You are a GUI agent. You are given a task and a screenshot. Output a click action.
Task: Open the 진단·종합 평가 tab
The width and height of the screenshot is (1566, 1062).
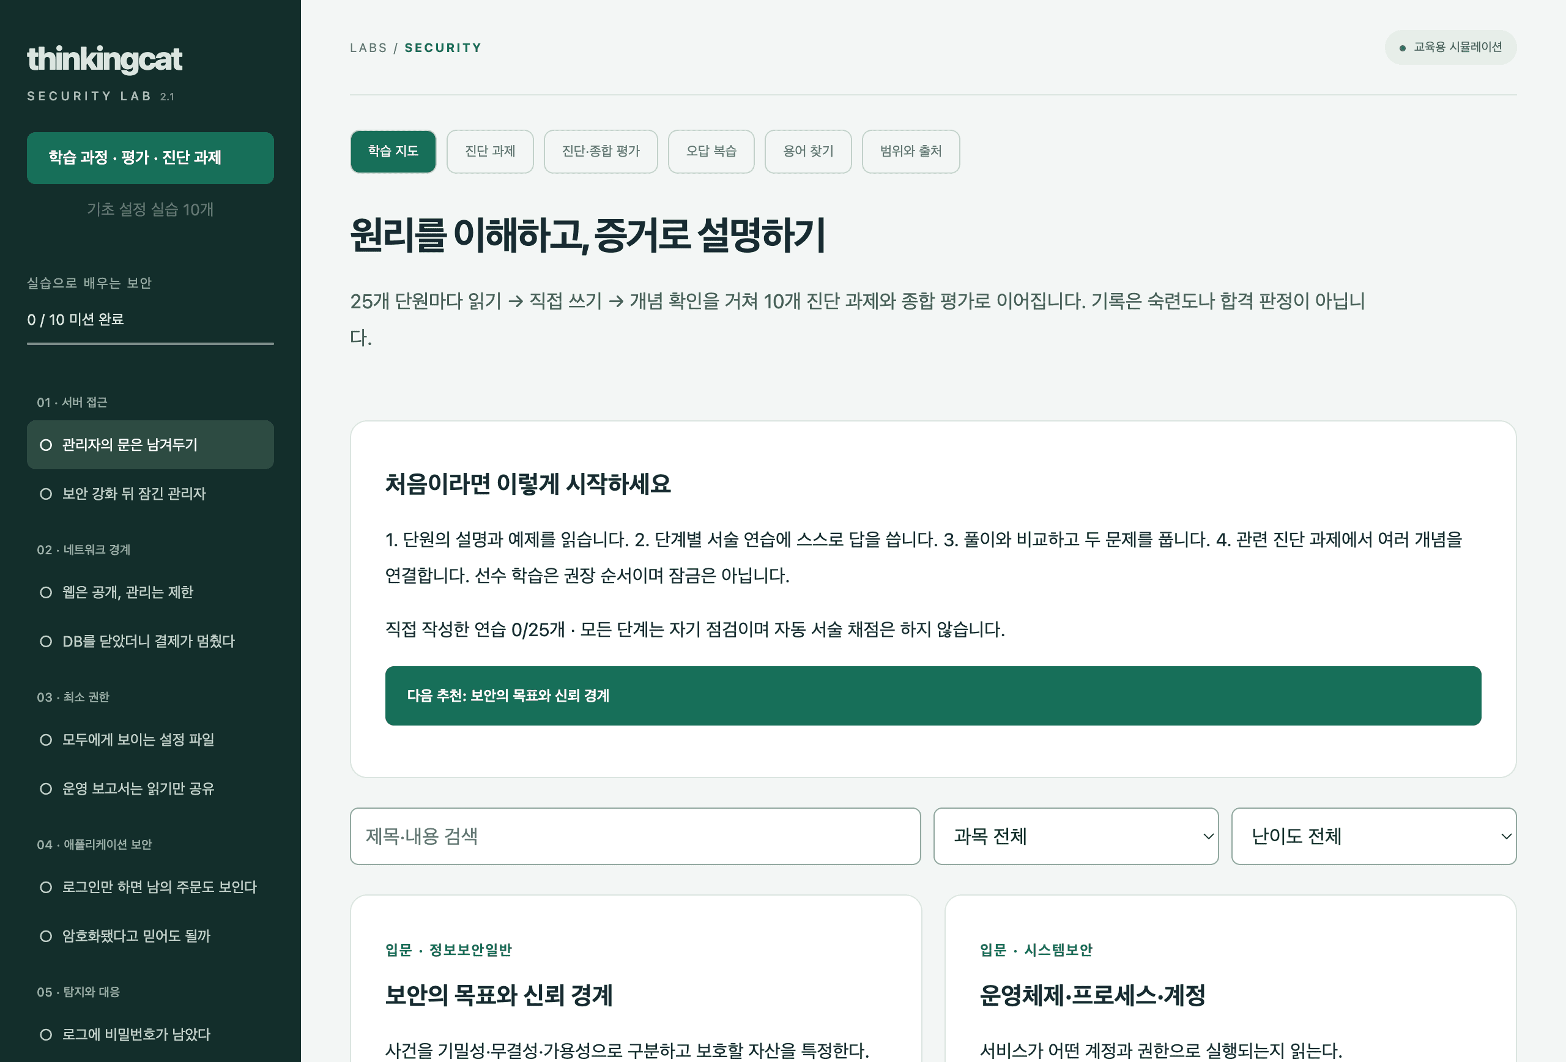click(x=600, y=151)
